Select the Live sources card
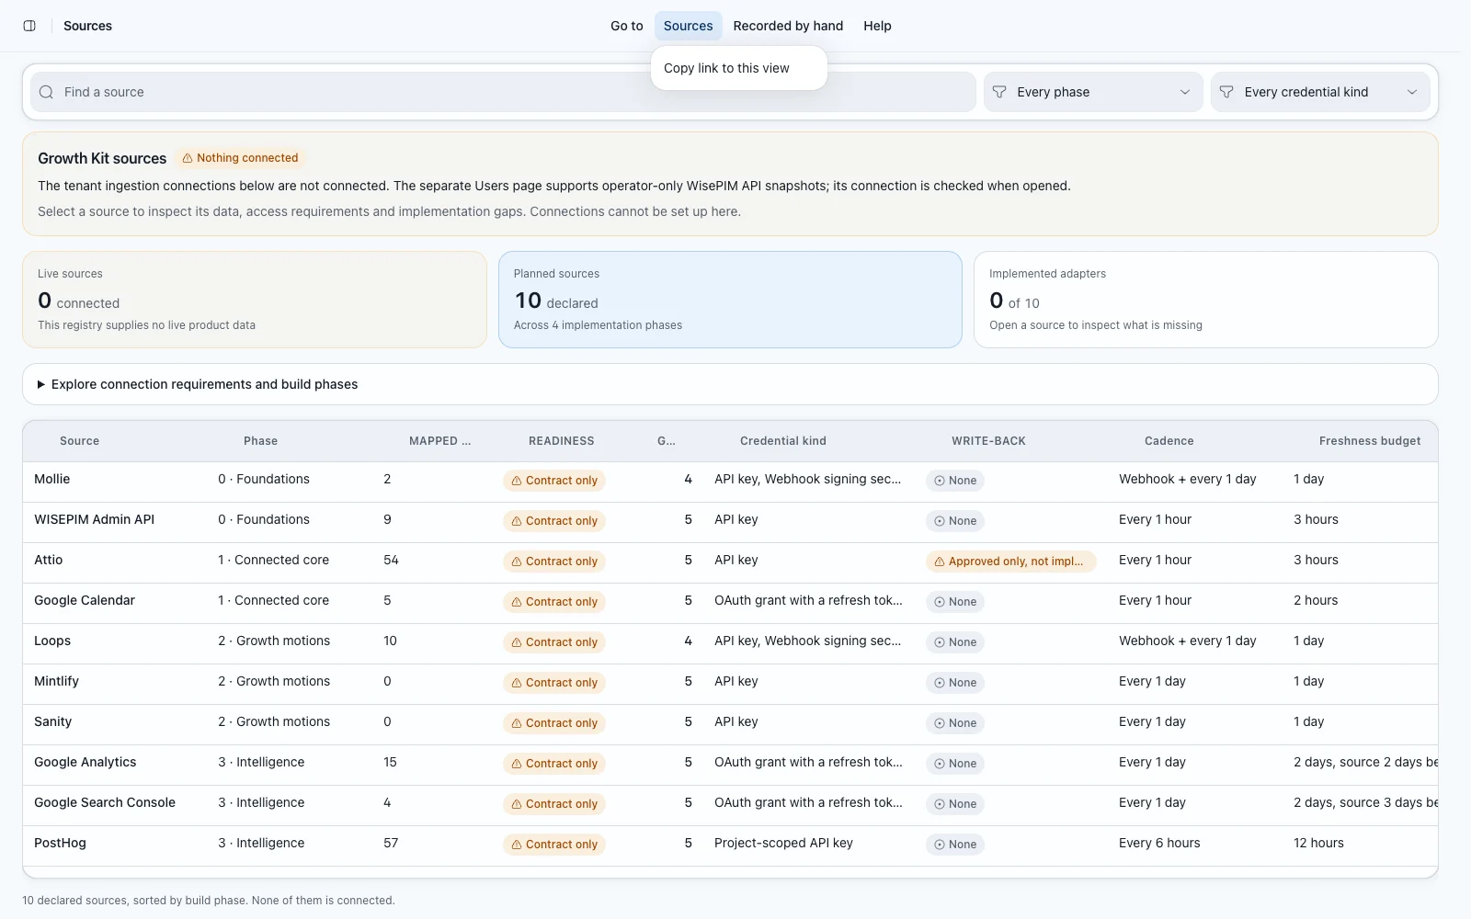Viewport: 1471px width, 919px height. pos(255,300)
